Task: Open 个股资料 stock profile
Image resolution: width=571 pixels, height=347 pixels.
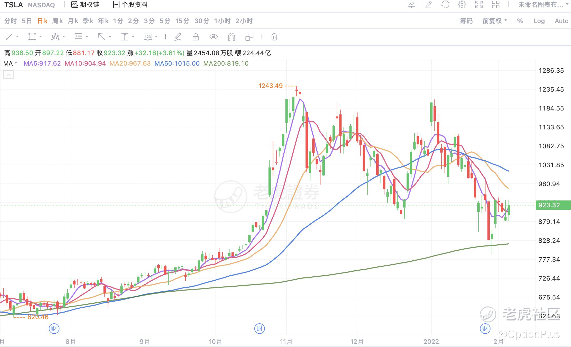Action: [x=130, y=5]
